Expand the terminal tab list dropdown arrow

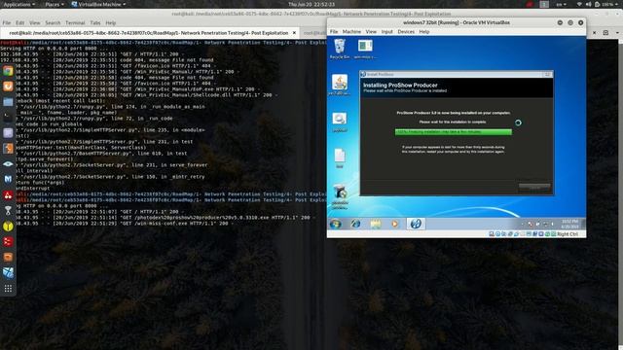tap(617, 33)
